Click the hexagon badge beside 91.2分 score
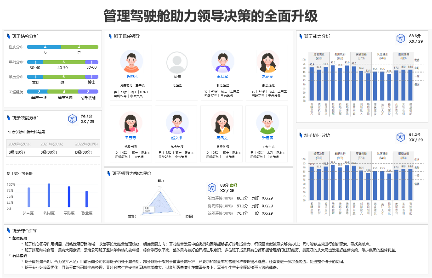Viewport: 432px width, 278px height. tap(400, 137)
